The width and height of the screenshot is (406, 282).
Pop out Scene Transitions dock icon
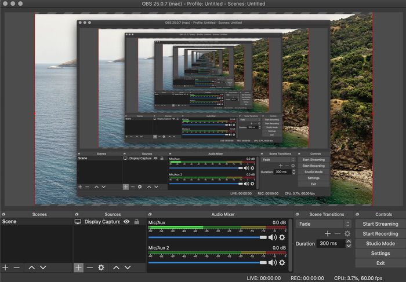pos(297,214)
